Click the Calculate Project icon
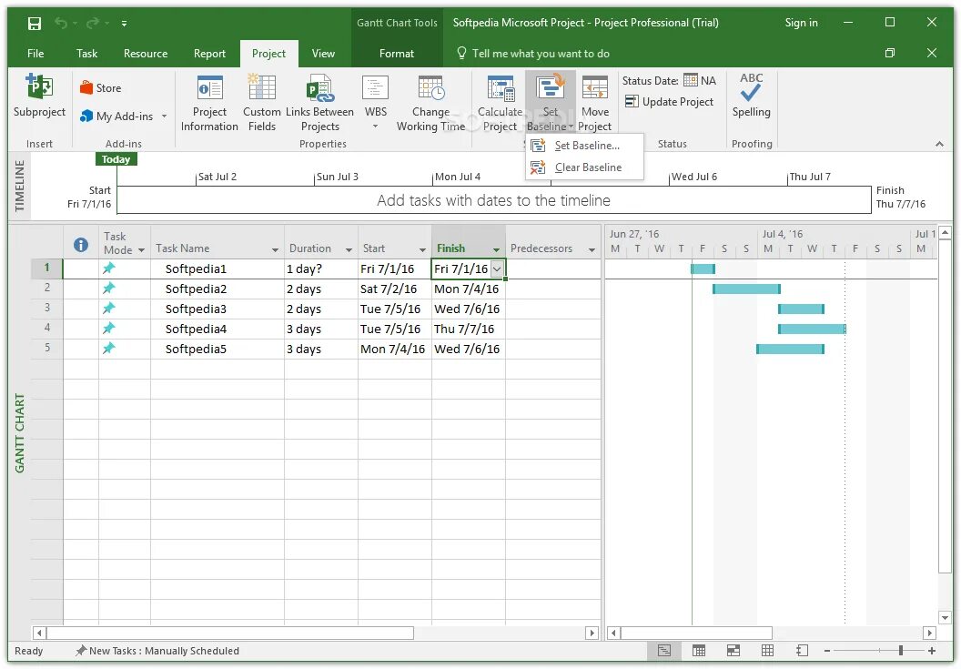Screen dimensions: 961x669 (x=501, y=88)
